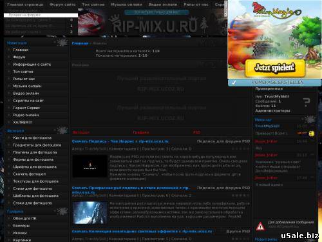The image size is (322, 242).
Task: Open the "Скачать фотошоп" sidebar link
Action: [30, 174]
